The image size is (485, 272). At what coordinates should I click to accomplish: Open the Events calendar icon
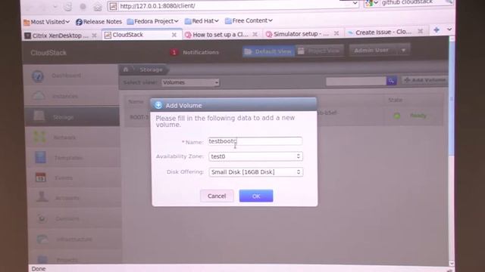pos(40,178)
